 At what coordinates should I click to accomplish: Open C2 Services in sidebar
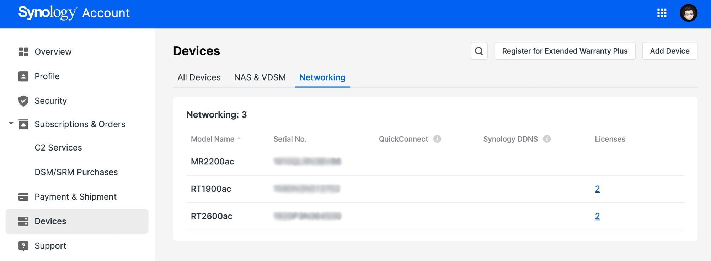coord(58,148)
